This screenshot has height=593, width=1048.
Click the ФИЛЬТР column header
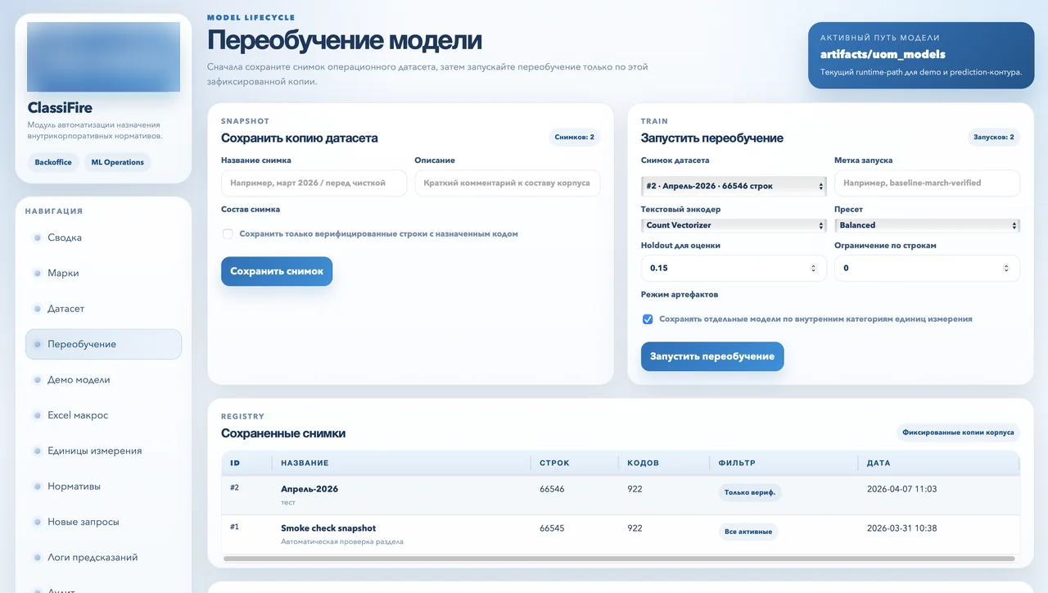[x=737, y=463]
